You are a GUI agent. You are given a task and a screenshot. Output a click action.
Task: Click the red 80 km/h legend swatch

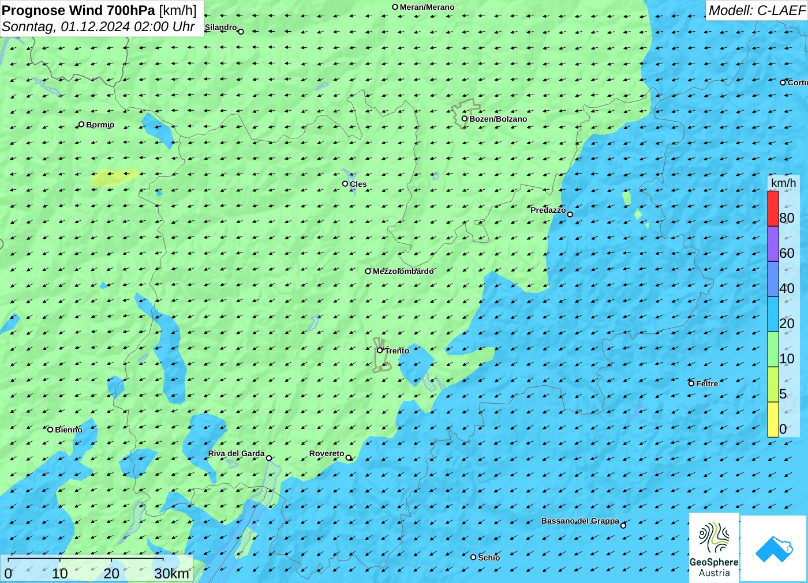(x=773, y=208)
